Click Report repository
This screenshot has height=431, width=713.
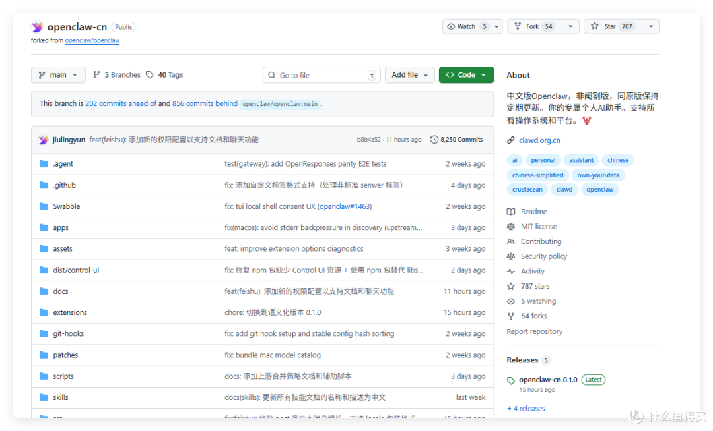(x=534, y=331)
